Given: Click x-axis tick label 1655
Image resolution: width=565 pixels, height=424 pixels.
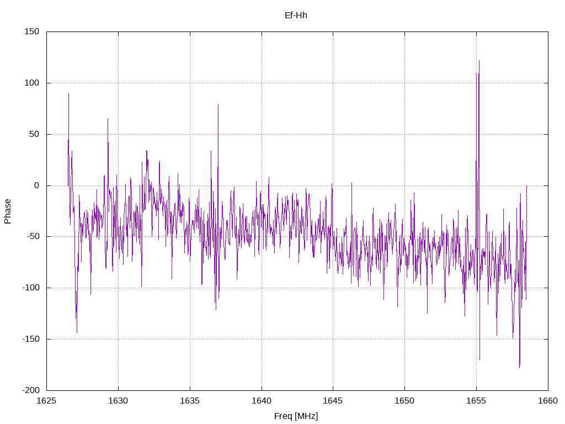Looking at the screenshot, I should tap(476, 401).
